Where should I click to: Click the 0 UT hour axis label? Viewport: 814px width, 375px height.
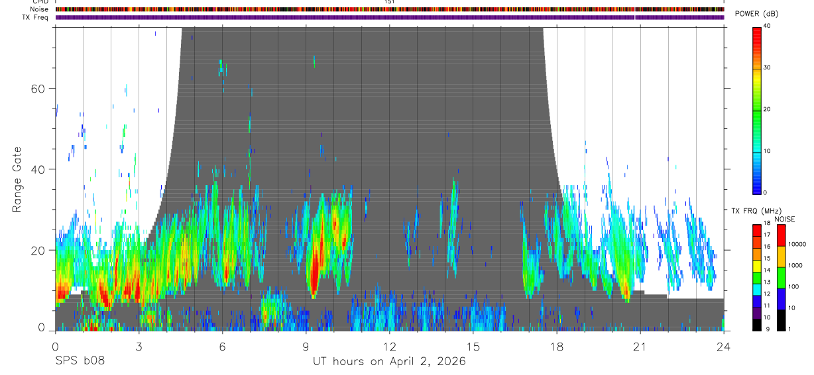55,347
